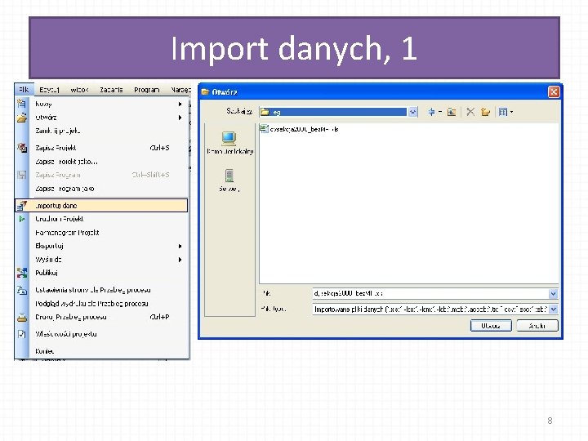Viewport: 588px width, 441px height.
Task: Open the Edytuj menu
Action: (50, 90)
